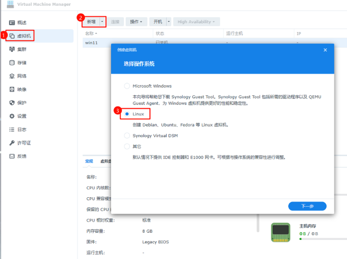The height and width of the screenshot is (259, 347).
Task: Click the 名称: field label in details
Action: tap(91, 177)
